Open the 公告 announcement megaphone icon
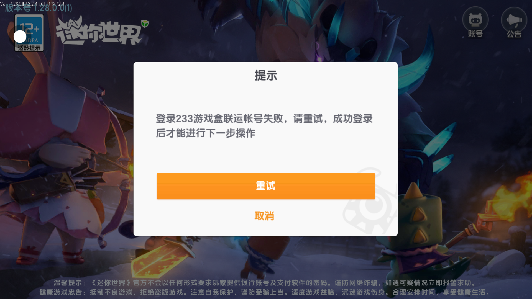The width and height of the screenshot is (532, 299). (514, 22)
